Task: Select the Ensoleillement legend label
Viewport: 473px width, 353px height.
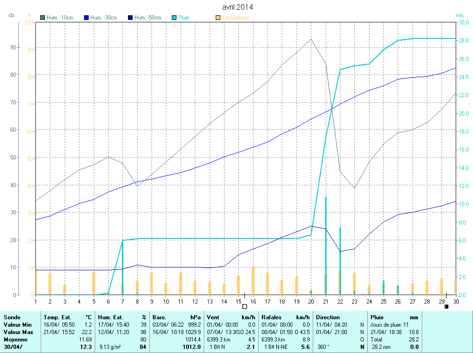Action: [x=236, y=18]
